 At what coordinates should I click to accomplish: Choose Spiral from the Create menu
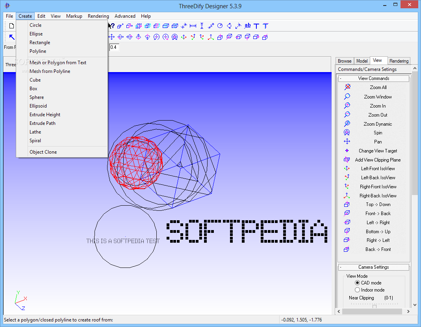35,141
